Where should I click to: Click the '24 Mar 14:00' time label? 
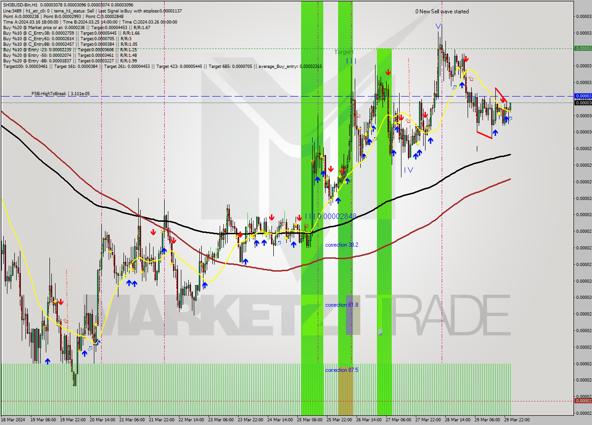(280, 420)
